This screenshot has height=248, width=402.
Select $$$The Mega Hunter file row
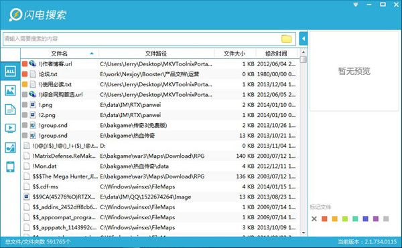tap(159, 176)
